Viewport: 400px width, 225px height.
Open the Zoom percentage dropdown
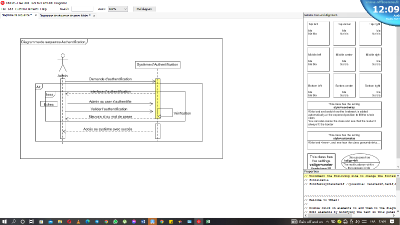[x=117, y=9]
